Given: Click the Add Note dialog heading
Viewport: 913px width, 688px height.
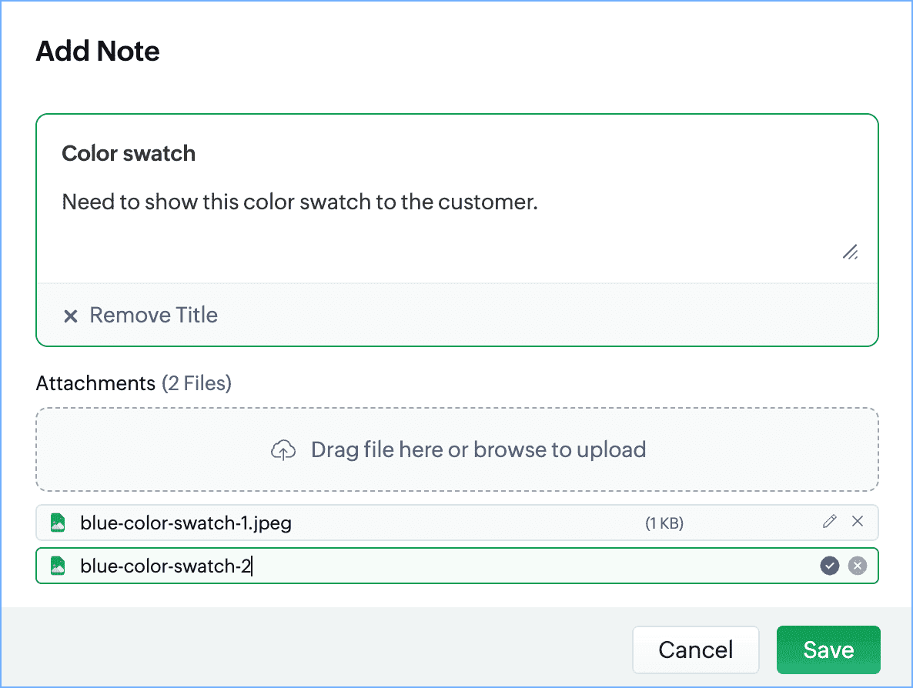Looking at the screenshot, I should click(x=98, y=52).
